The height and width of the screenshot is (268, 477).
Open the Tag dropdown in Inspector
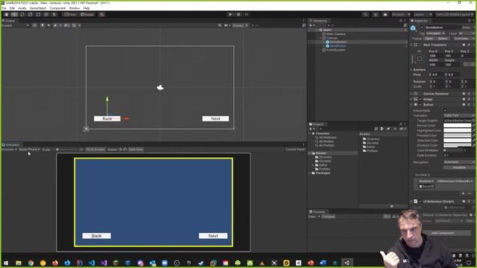[435, 33]
